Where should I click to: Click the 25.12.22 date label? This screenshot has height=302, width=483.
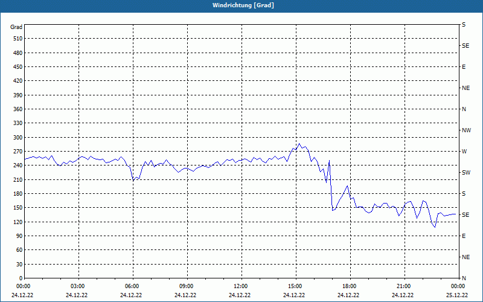[457, 295]
